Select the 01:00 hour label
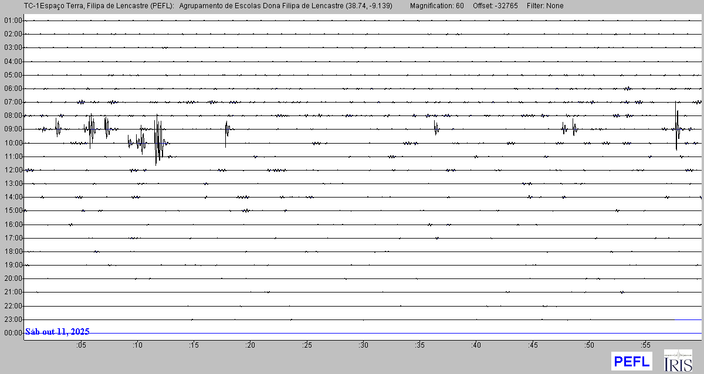This screenshot has width=704, height=374. pyautogui.click(x=12, y=21)
